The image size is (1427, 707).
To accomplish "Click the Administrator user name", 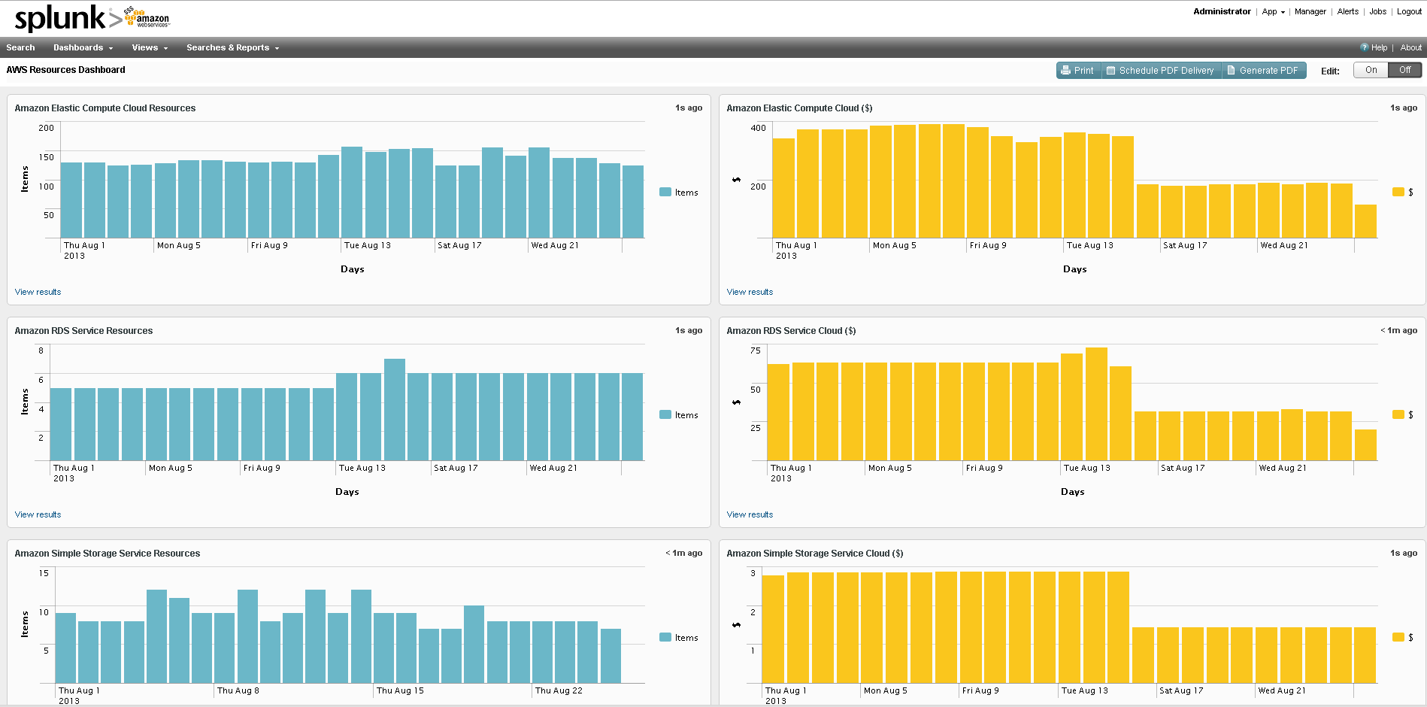I will pyautogui.click(x=1222, y=11).
